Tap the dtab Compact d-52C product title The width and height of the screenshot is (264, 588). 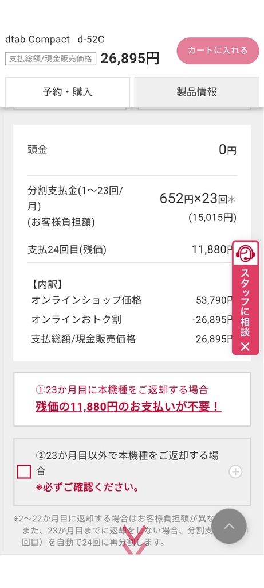[x=54, y=40]
